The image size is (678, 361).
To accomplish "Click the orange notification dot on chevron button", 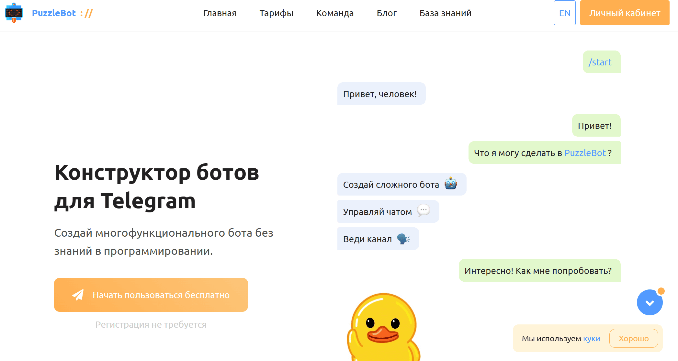I will click(x=661, y=291).
